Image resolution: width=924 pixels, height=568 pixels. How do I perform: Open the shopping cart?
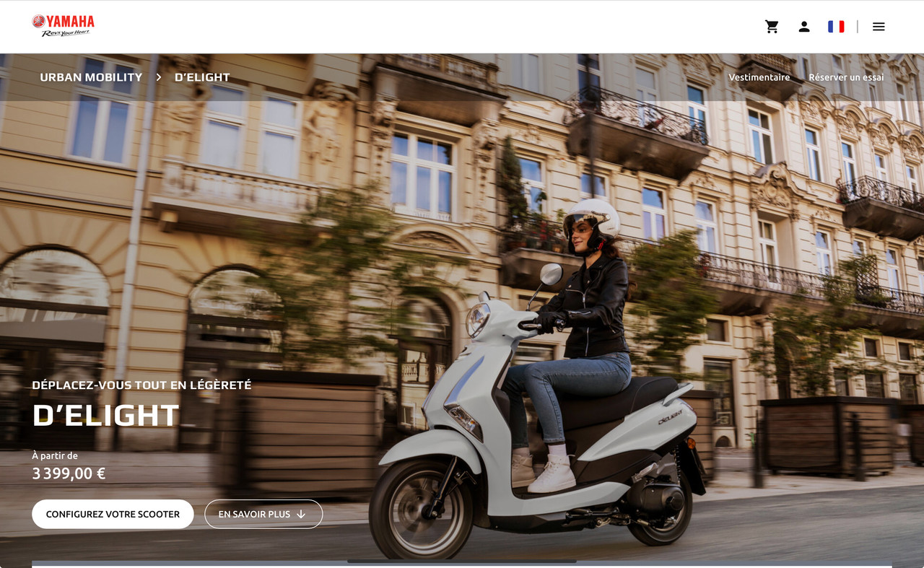pyautogui.click(x=772, y=26)
